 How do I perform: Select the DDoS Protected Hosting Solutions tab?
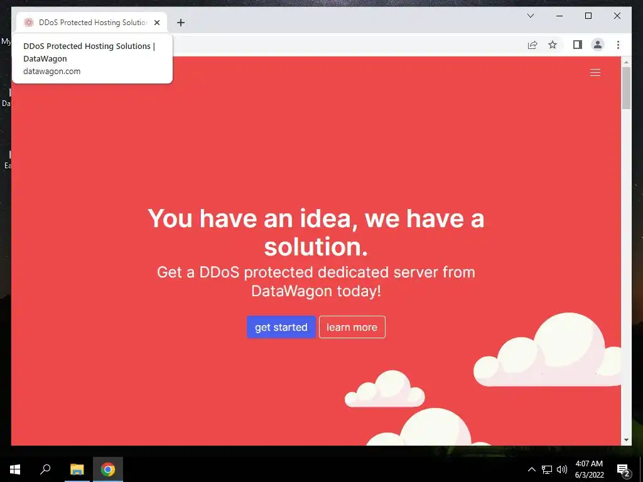[92, 23]
